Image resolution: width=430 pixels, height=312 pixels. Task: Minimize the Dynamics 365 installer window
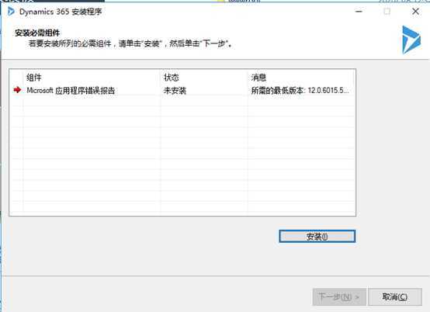click(359, 12)
